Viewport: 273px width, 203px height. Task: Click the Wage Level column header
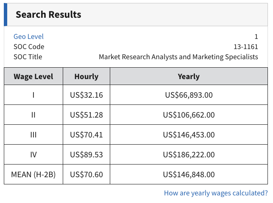(33, 77)
